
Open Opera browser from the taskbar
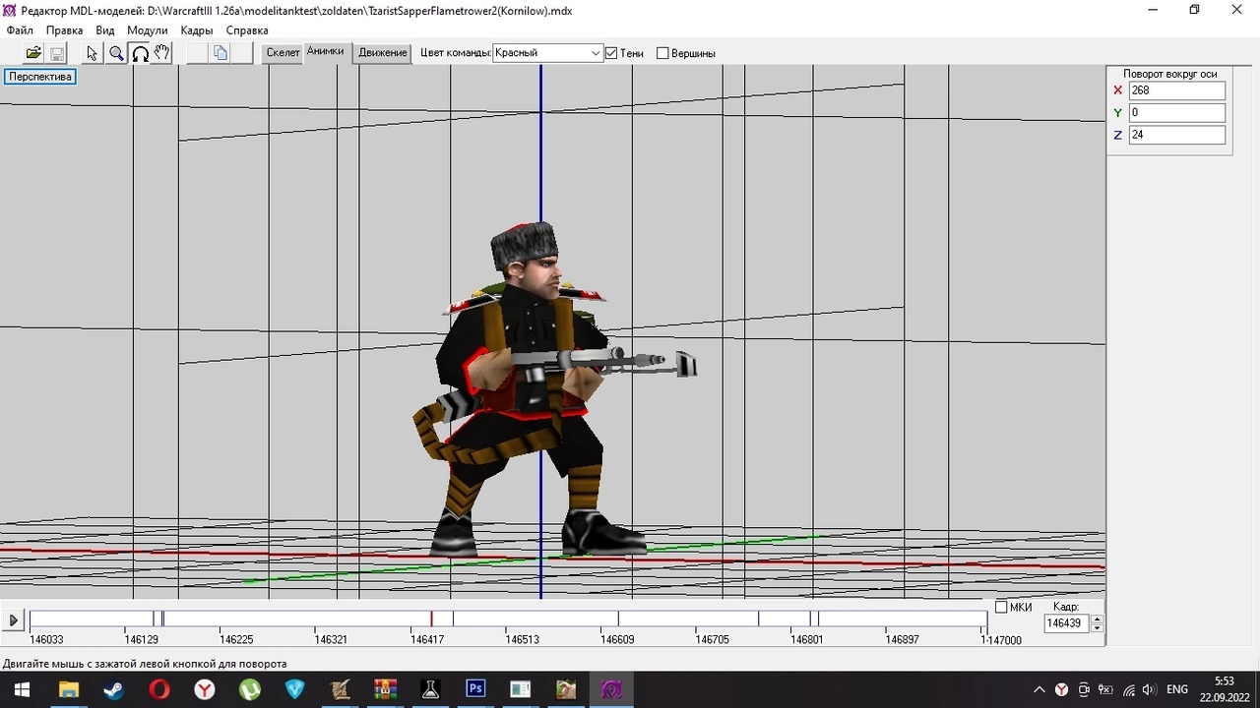(158, 689)
